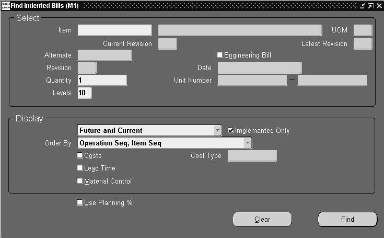384x238 pixels.
Task: Close the Find Indented Bills window
Action: coord(379,6)
